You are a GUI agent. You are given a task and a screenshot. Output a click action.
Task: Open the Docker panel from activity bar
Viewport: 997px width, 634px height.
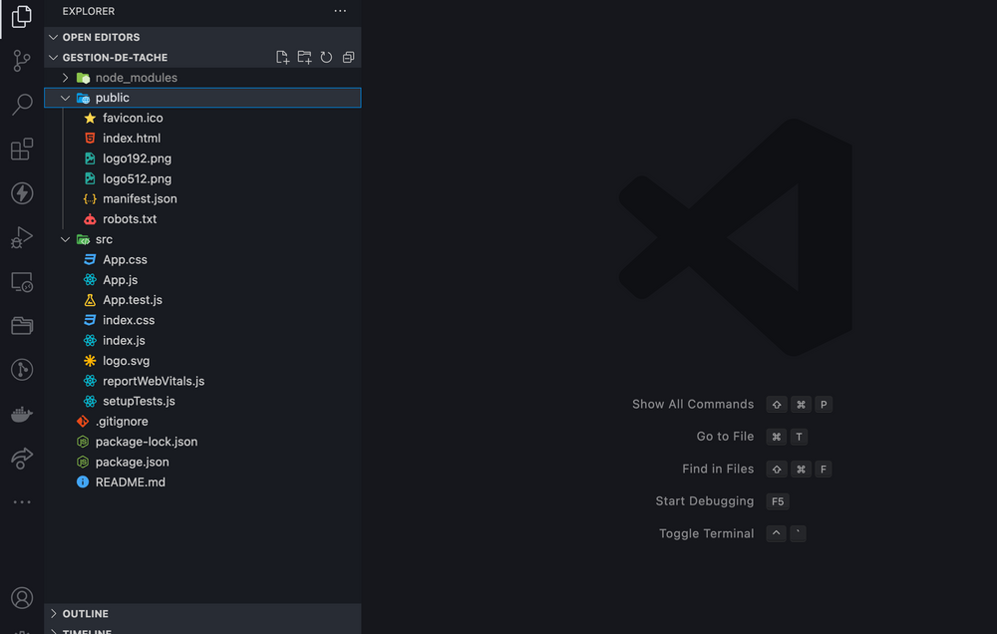pyautogui.click(x=22, y=414)
